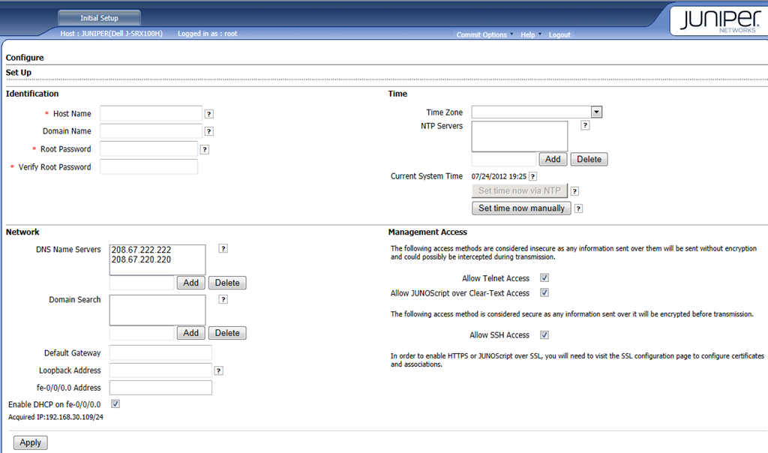Uncheck Allow JUNOScript over Clear-Text Access
768x453 pixels.
point(544,293)
